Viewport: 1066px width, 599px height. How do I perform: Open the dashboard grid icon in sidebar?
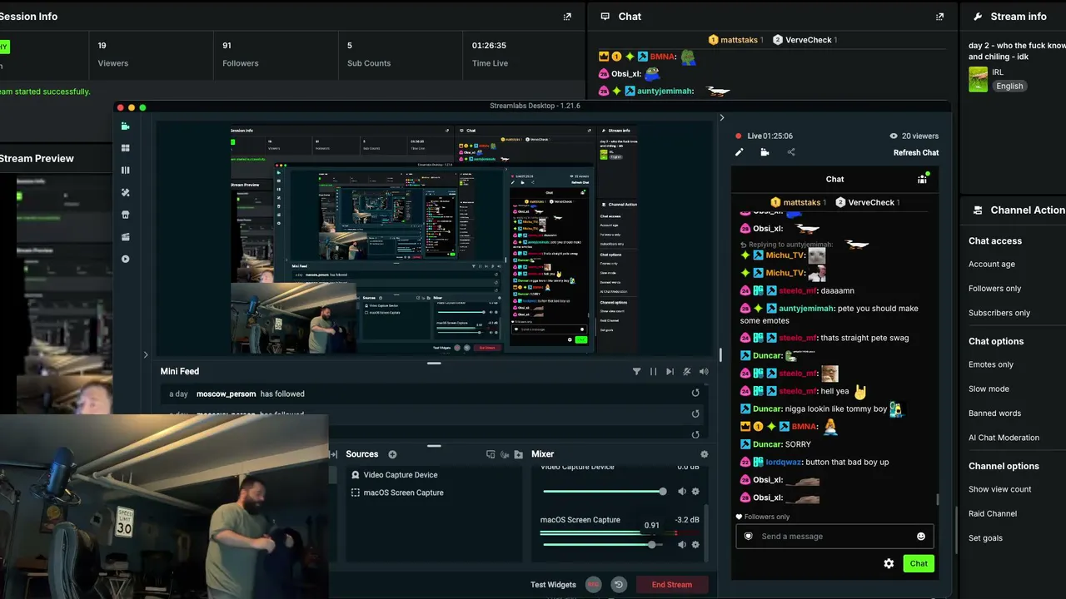126,148
